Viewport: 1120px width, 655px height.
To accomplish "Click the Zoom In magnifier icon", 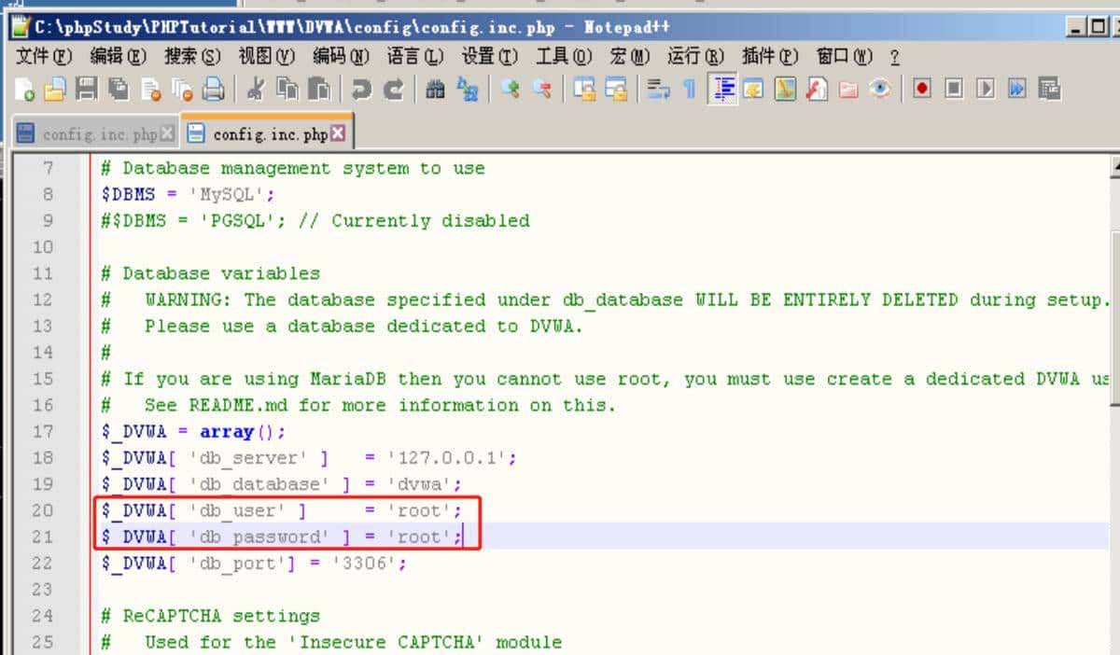I will pos(510,90).
